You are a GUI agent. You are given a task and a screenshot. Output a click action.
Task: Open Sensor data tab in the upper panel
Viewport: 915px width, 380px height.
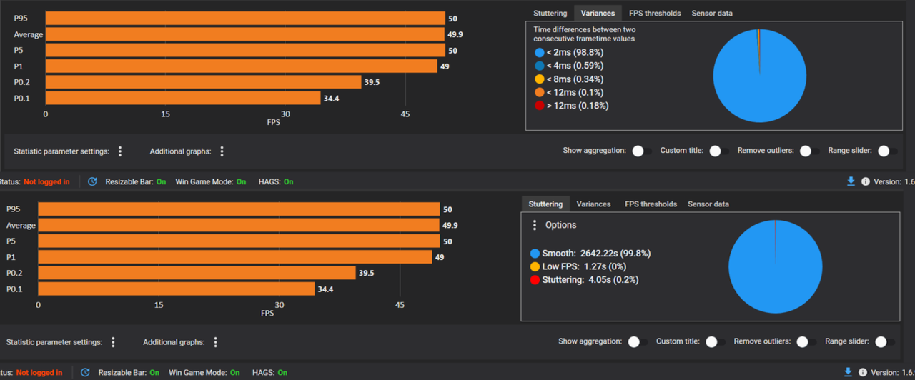point(712,13)
